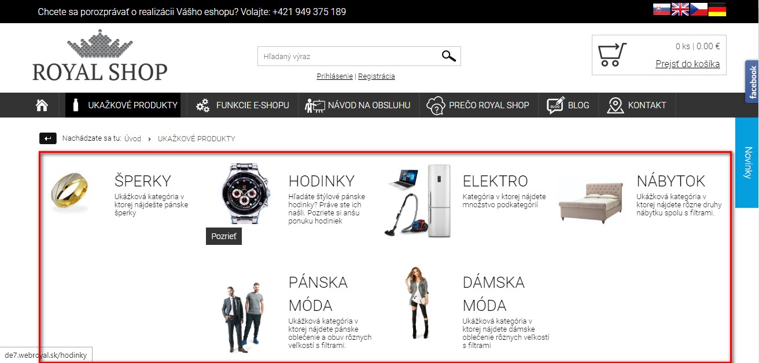Open the wristwatch product thumbnail
Screen dimensions: 759x363
[x=245, y=193]
